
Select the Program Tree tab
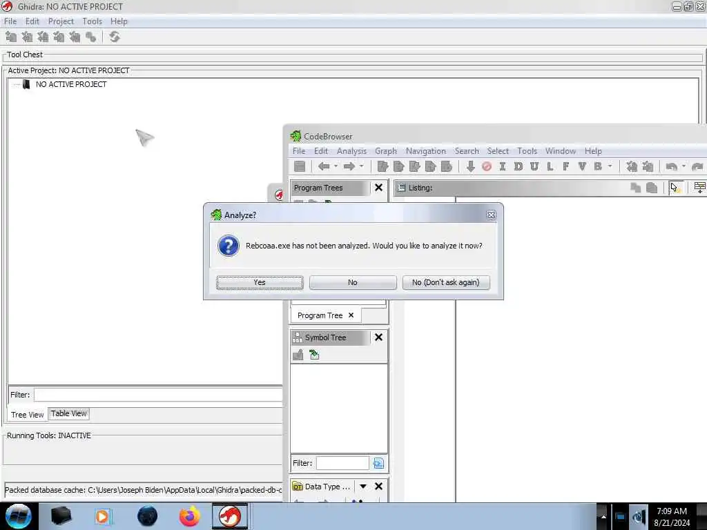point(320,315)
